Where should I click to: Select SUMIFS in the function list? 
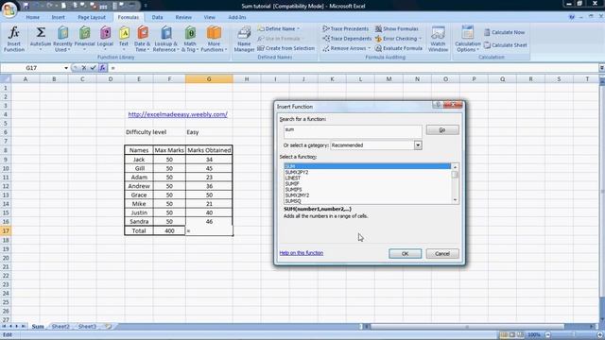click(293, 190)
